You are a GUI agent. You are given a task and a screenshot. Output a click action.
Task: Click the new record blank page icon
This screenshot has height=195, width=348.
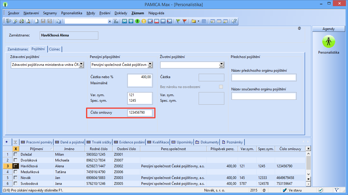point(36,21)
